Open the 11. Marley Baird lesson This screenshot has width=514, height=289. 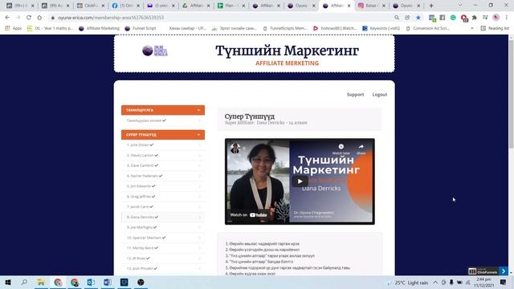click(163, 248)
